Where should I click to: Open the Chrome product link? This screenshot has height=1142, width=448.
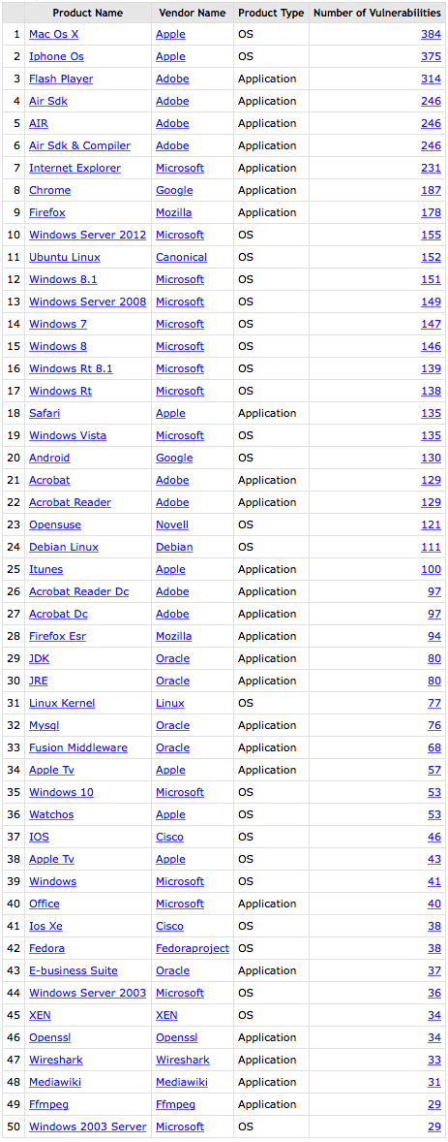50,190
